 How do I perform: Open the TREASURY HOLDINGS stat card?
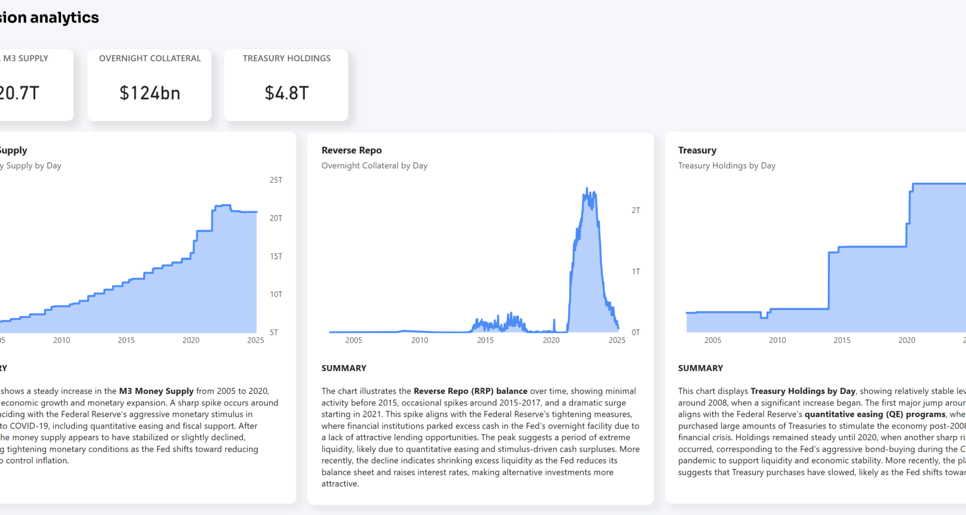(x=286, y=84)
